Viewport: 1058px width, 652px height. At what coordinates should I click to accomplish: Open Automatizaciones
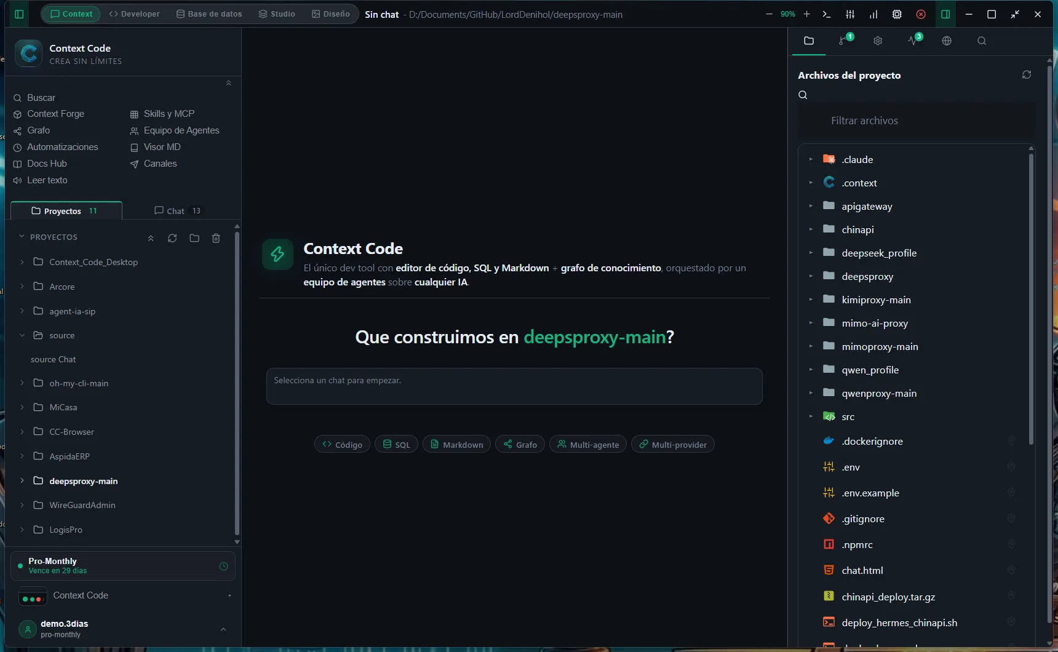[x=55, y=147]
